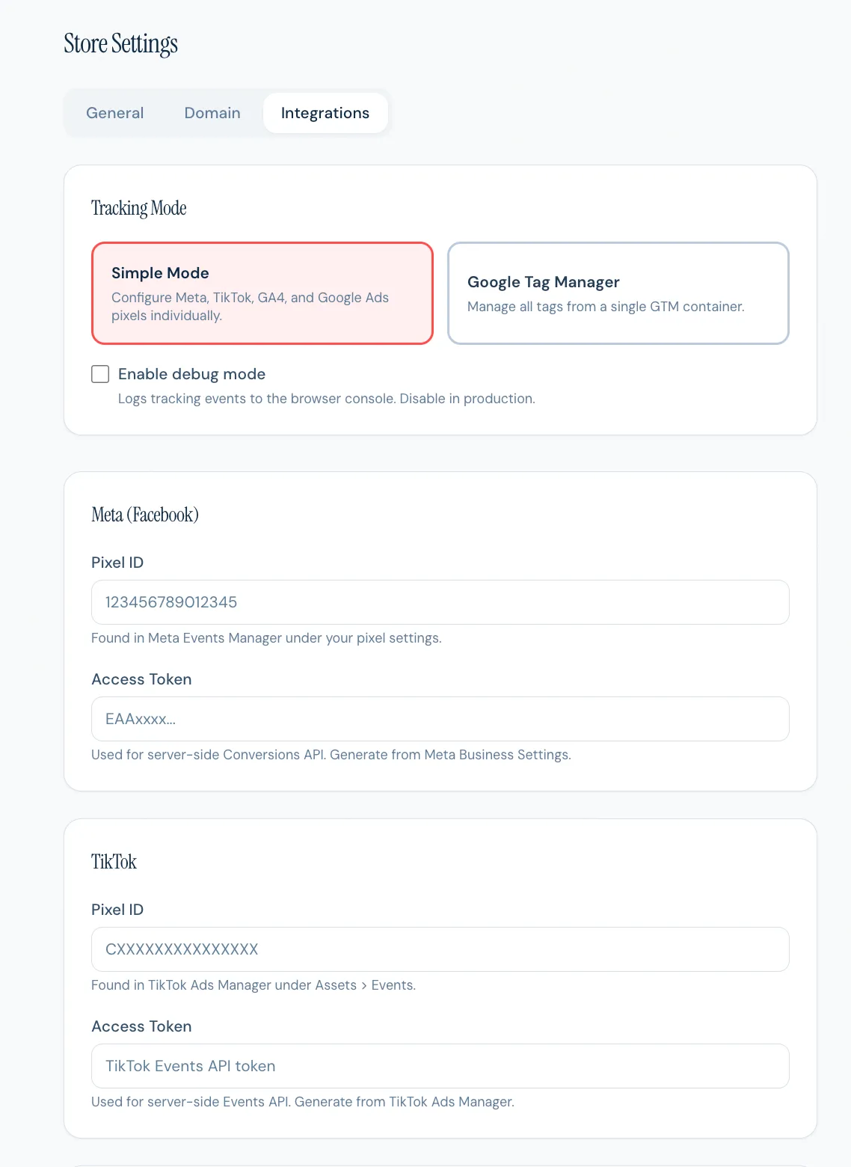The height and width of the screenshot is (1167, 851).
Task: Click the Pixel ID label under TikTok
Action: (117, 910)
